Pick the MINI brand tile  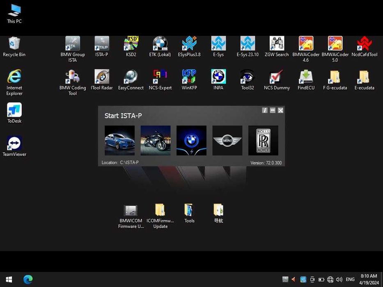tap(227, 141)
